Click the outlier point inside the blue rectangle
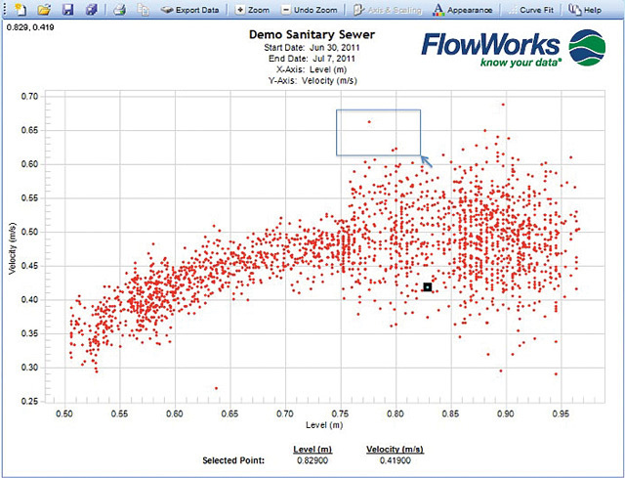 (368, 122)
